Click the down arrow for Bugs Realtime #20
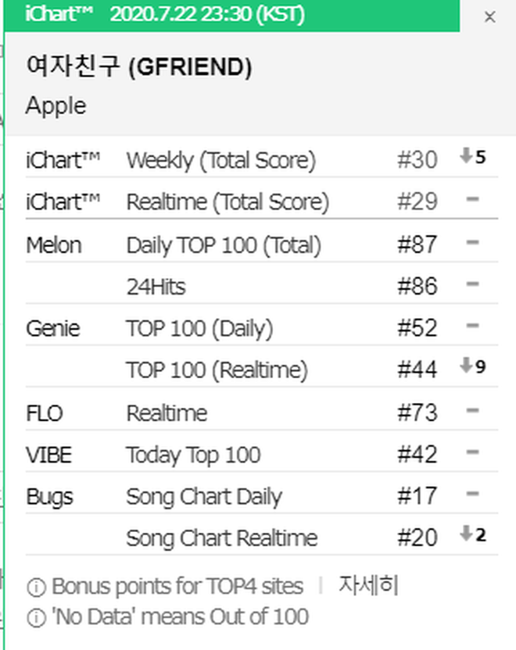 tap(466, 533)
